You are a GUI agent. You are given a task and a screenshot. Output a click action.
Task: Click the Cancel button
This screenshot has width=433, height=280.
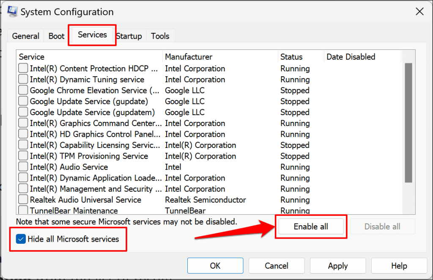click(277, 266)
